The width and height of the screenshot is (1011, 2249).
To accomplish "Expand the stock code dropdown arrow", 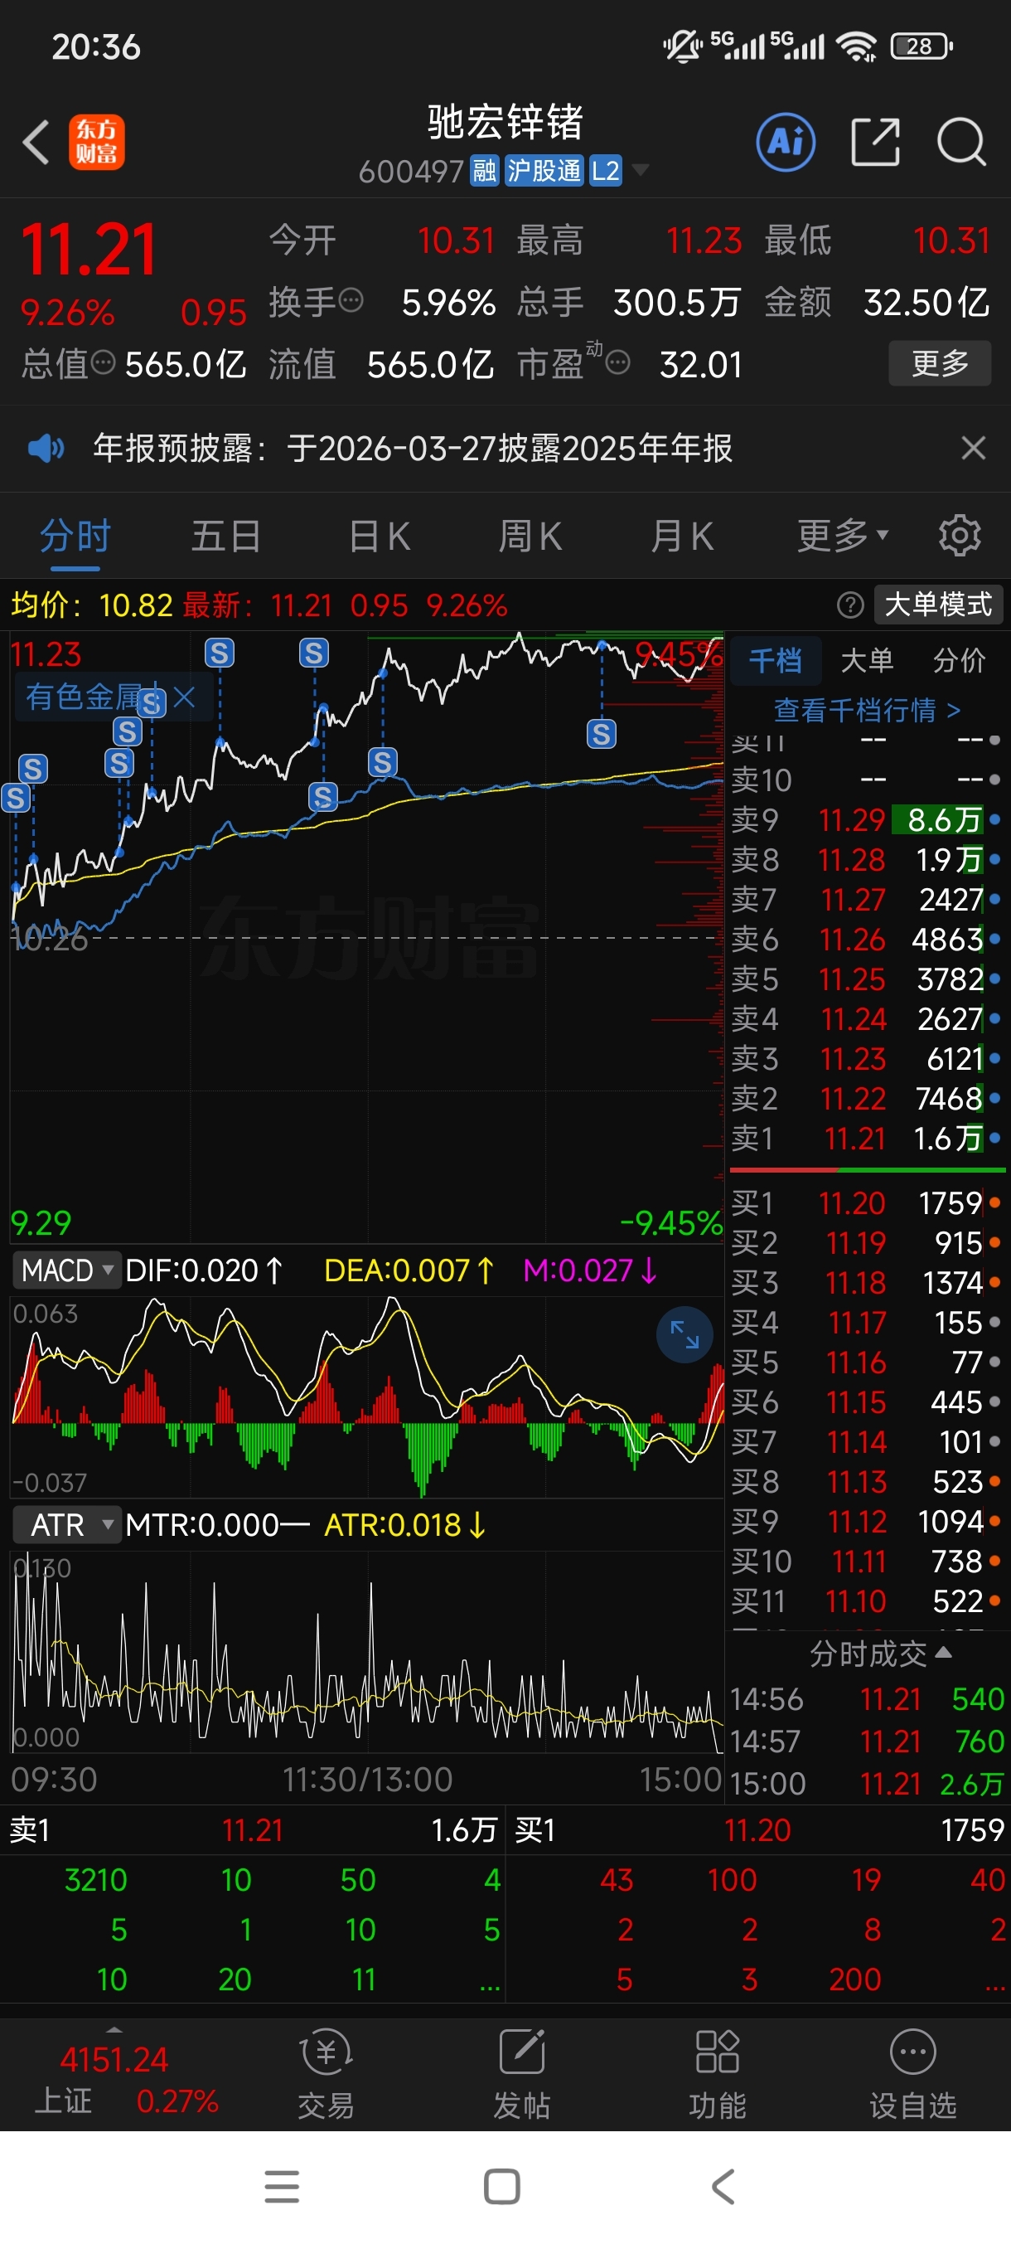I will tap(641, 169).
